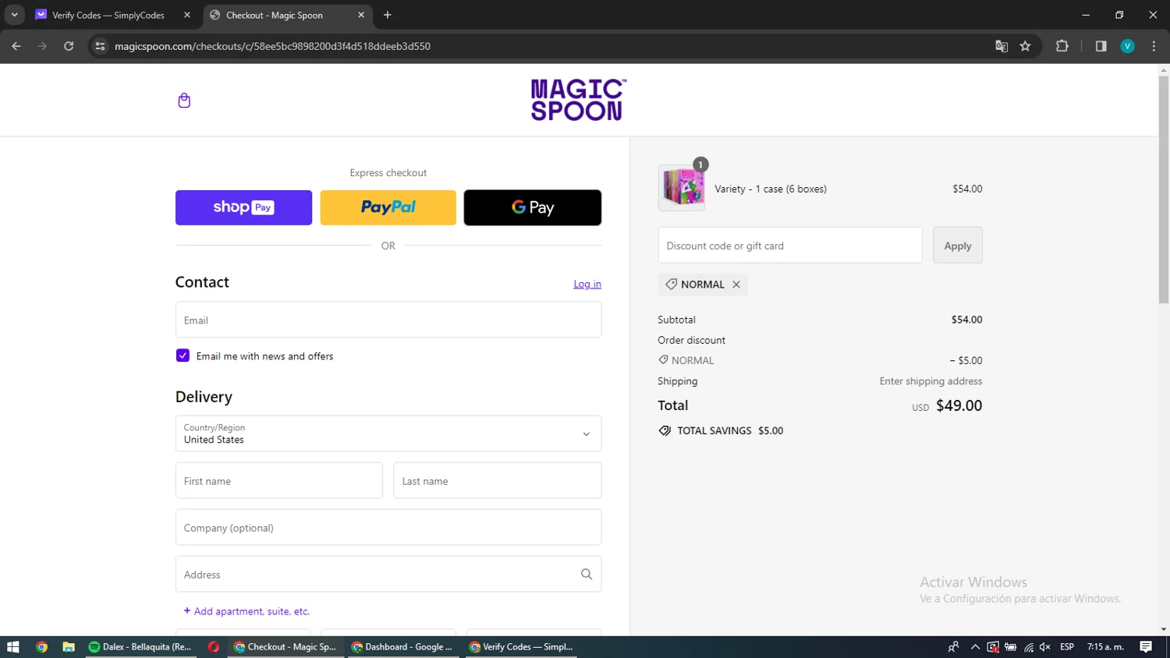Screen dimensions: 1170x658
Task: Open the shopping bag cart icon
Action: (x=184, y=101)
